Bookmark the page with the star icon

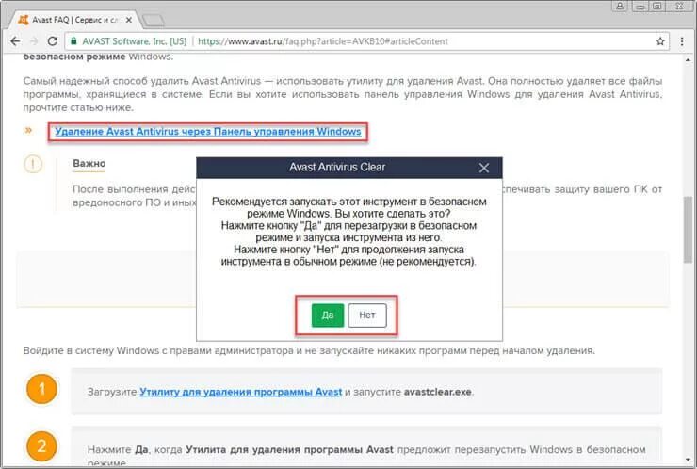[660, 41]
